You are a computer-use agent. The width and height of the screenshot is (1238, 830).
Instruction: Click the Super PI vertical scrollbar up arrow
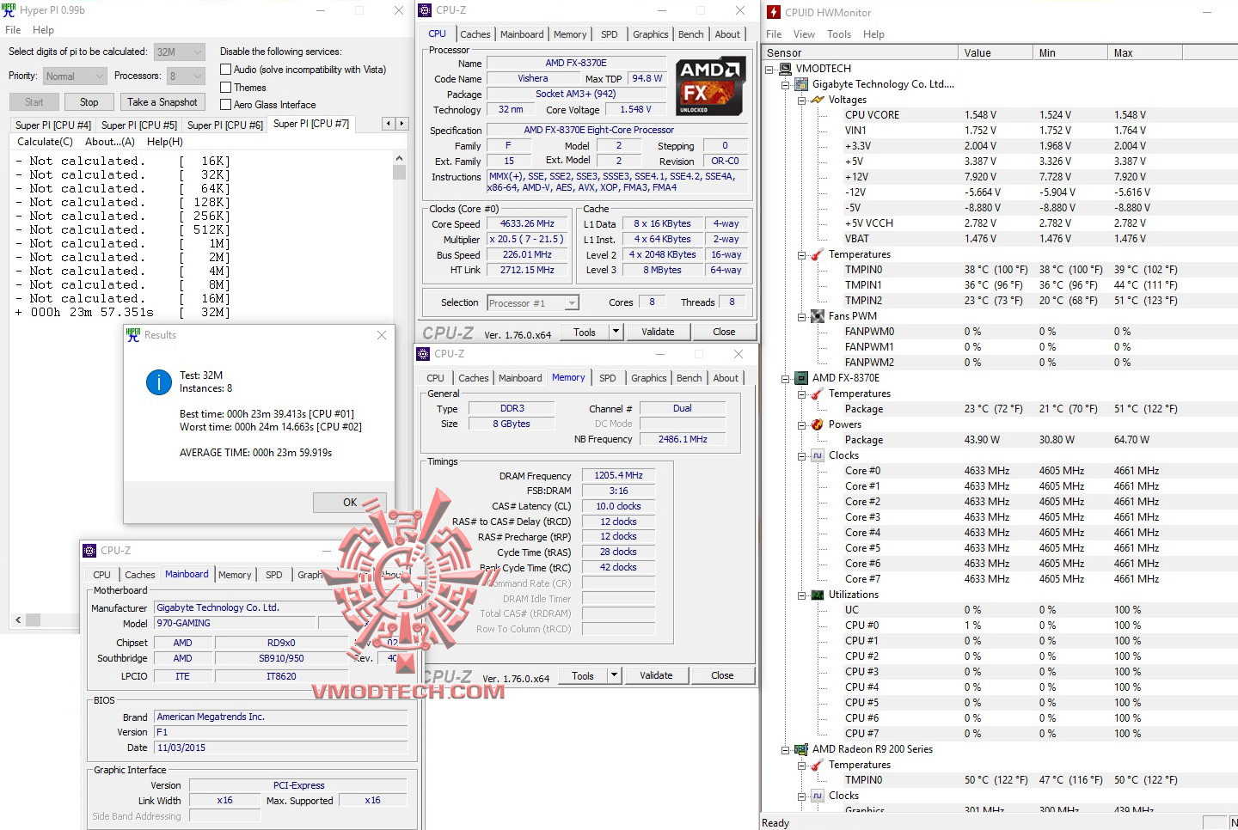click(x=399, y=159)
